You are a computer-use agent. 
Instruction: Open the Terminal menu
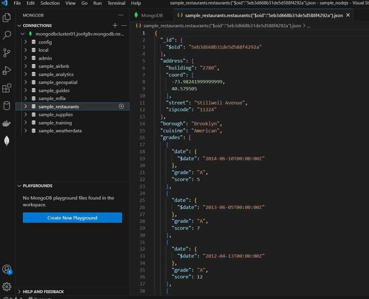click(116, 3)
